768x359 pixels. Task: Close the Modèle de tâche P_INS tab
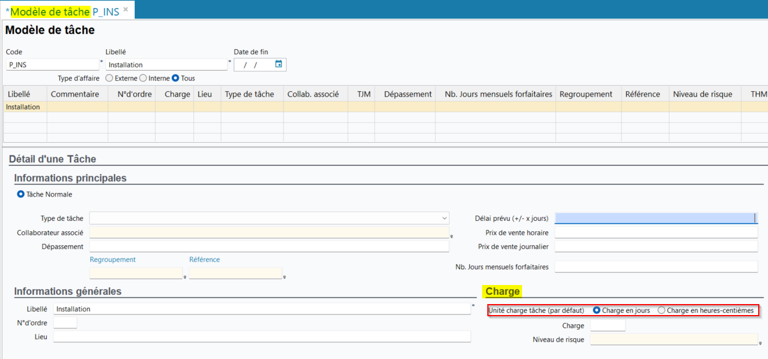(x=126, y=10)
